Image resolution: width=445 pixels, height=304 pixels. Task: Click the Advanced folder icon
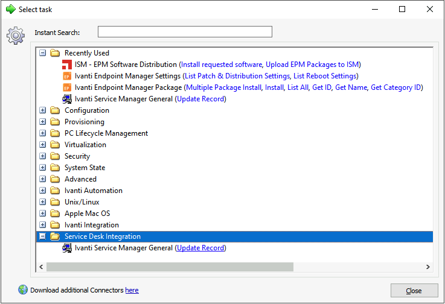(x=55, y=179)
